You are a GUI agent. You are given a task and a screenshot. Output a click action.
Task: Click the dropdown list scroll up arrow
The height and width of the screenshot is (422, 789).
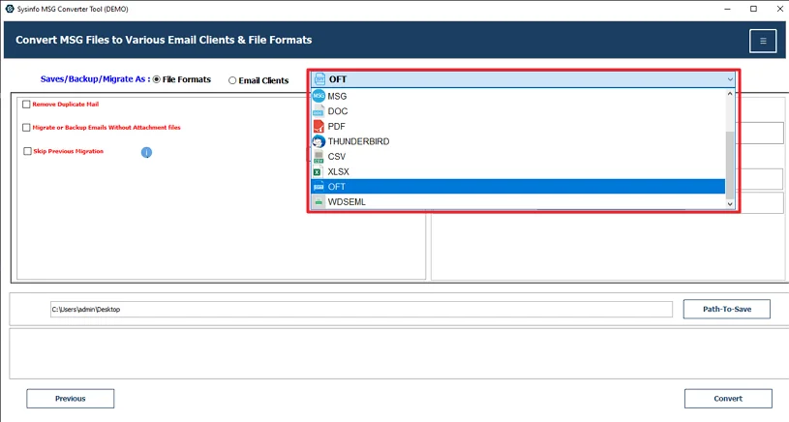tap(730, 94)
